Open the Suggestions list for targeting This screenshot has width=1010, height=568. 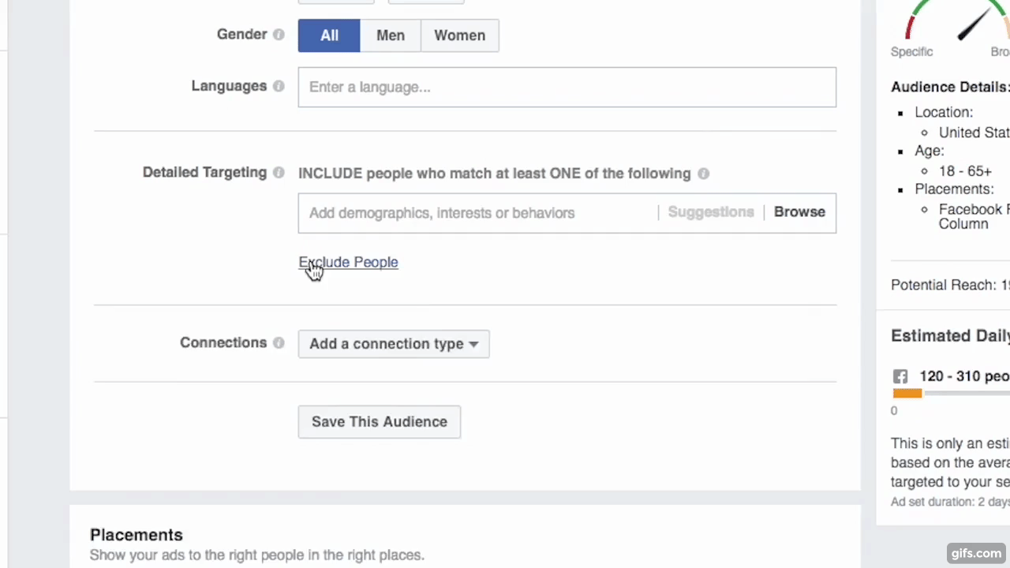click(x=710, y=212)
